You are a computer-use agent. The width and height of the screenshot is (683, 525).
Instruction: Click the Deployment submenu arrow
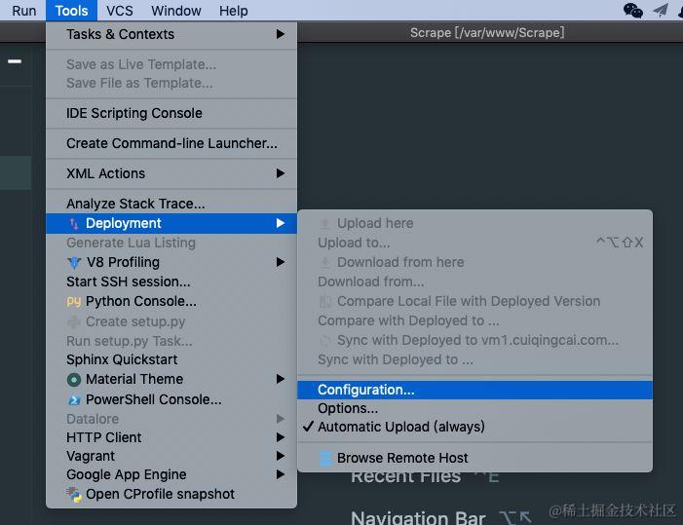click(280, 223)
